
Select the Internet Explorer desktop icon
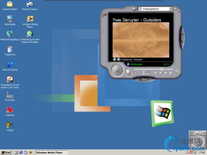(x=10, y=66)
